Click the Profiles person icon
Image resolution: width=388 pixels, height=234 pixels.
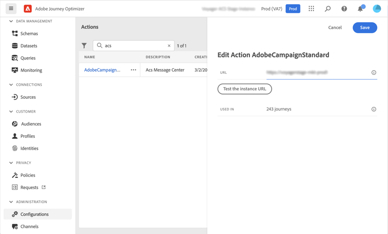pos(15,136)
